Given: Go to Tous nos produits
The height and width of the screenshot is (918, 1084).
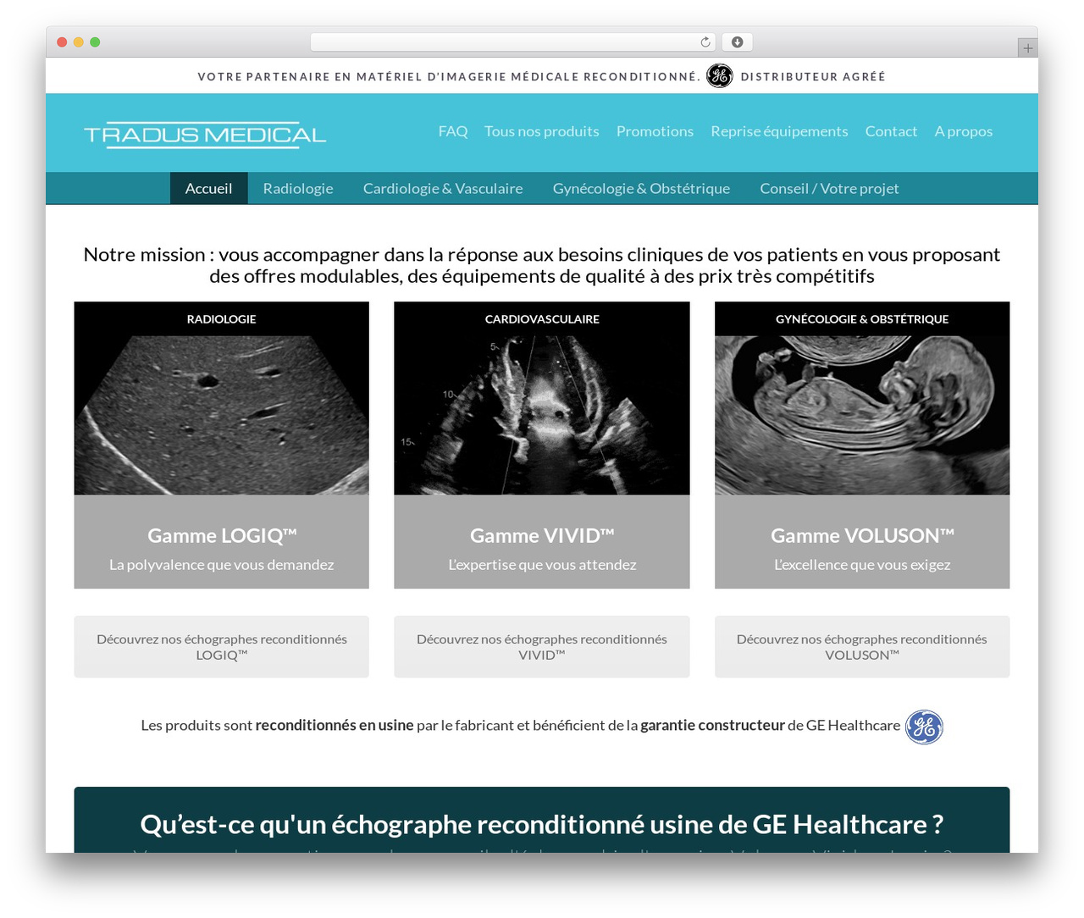Looking at the screenshot, I should click(x=542, y=131).
